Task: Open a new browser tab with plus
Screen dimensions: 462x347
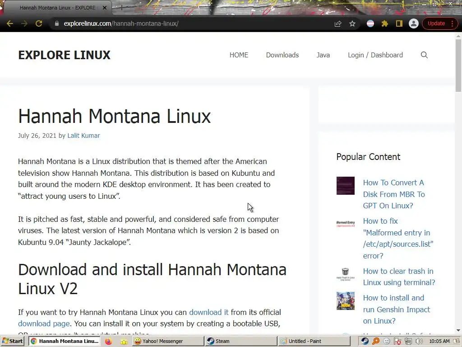Action: point(122,8)
